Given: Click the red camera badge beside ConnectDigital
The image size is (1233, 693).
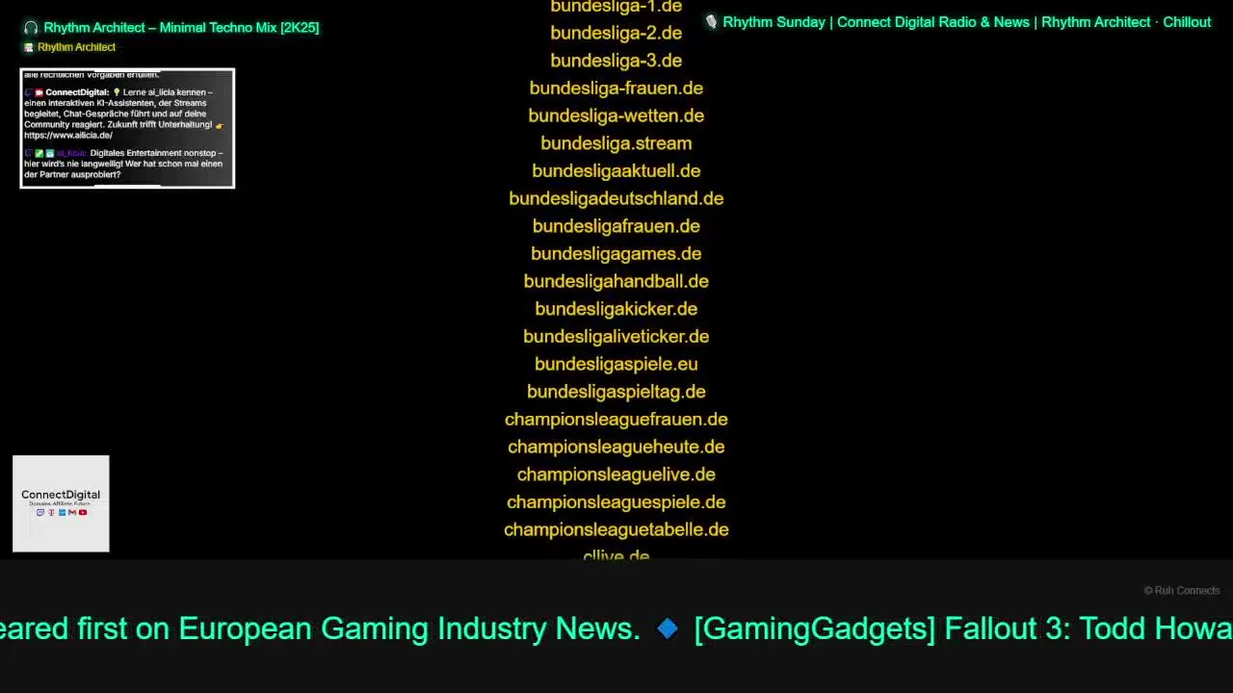Looking at the screenshot, I should pyautogui.click(x=39, y=92).
